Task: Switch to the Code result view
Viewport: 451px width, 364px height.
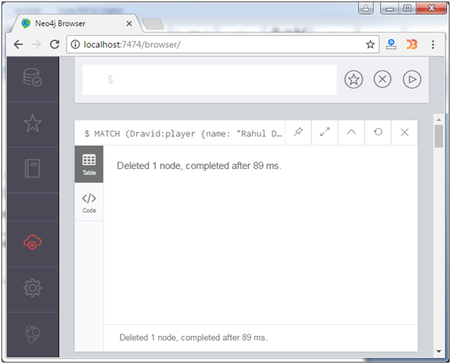Action: click(x=89, y=202)
